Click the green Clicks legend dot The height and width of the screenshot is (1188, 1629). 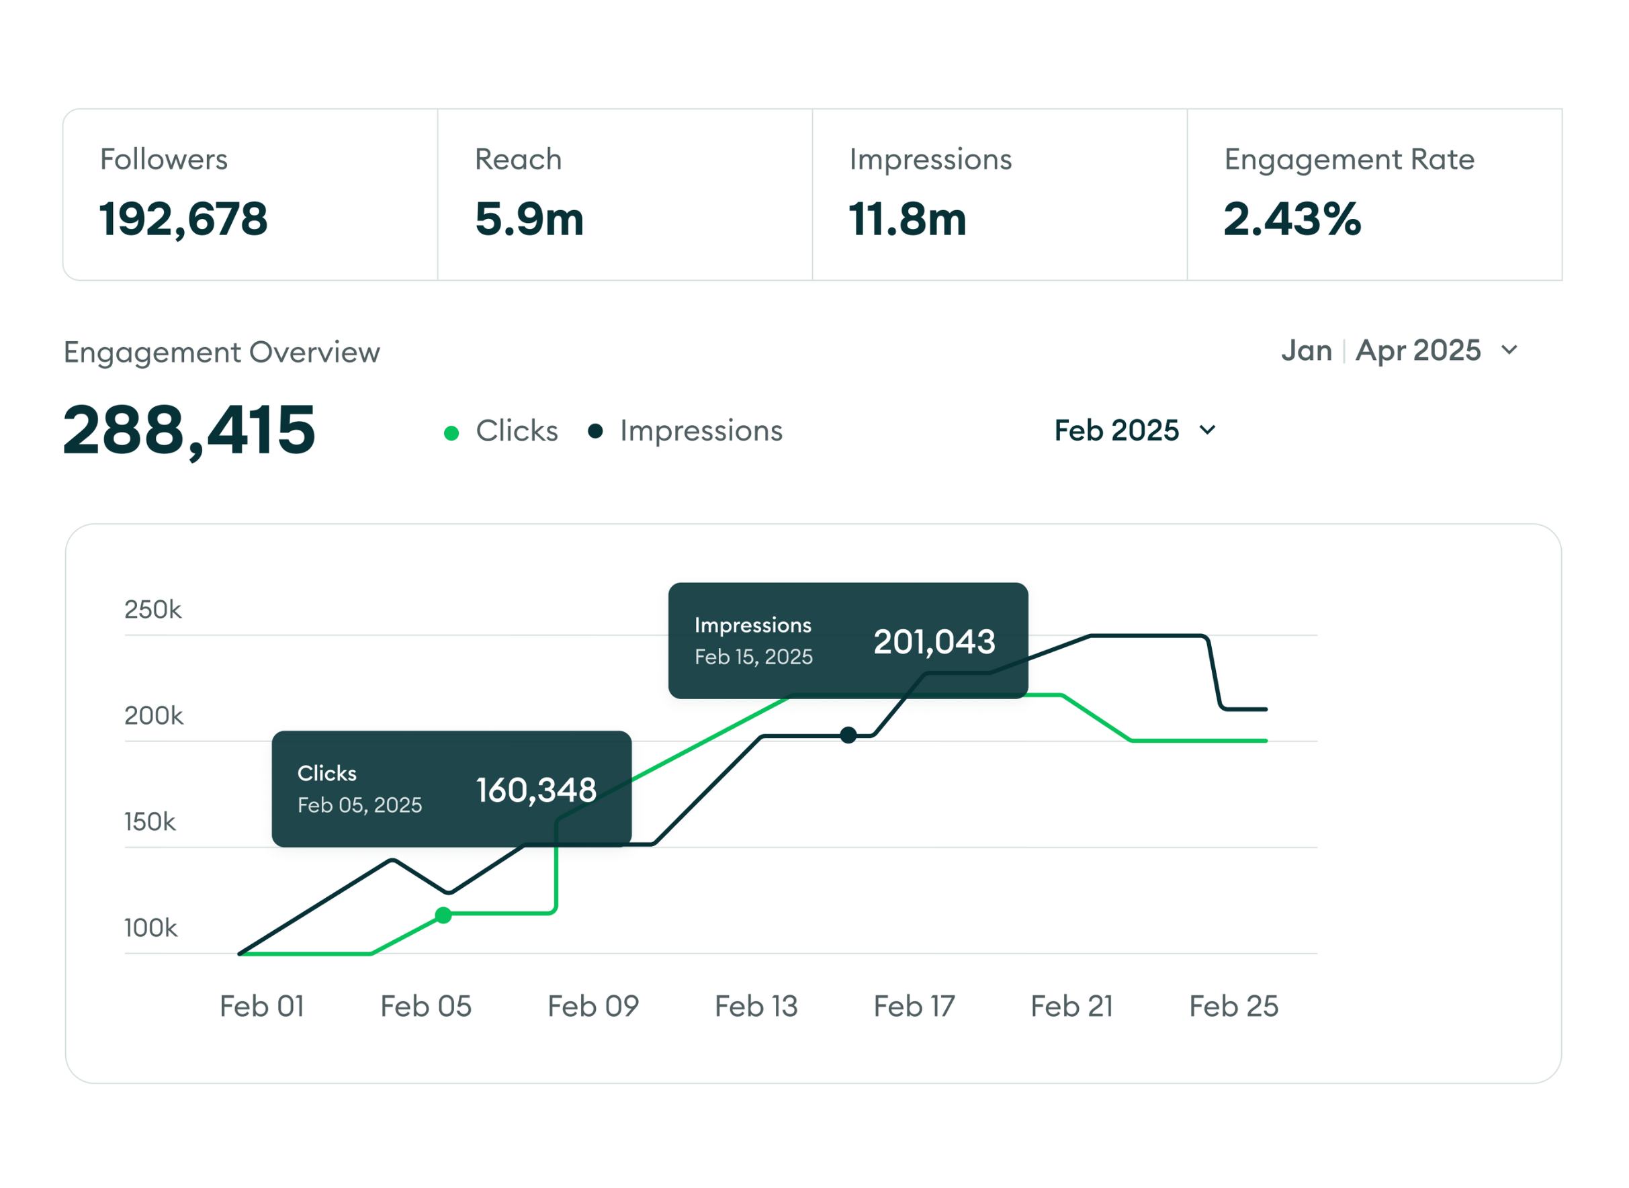pos(451,433)
